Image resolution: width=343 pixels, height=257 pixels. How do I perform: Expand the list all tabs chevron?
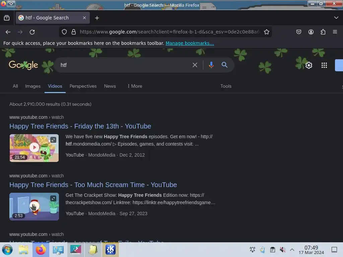coord(336,18)
